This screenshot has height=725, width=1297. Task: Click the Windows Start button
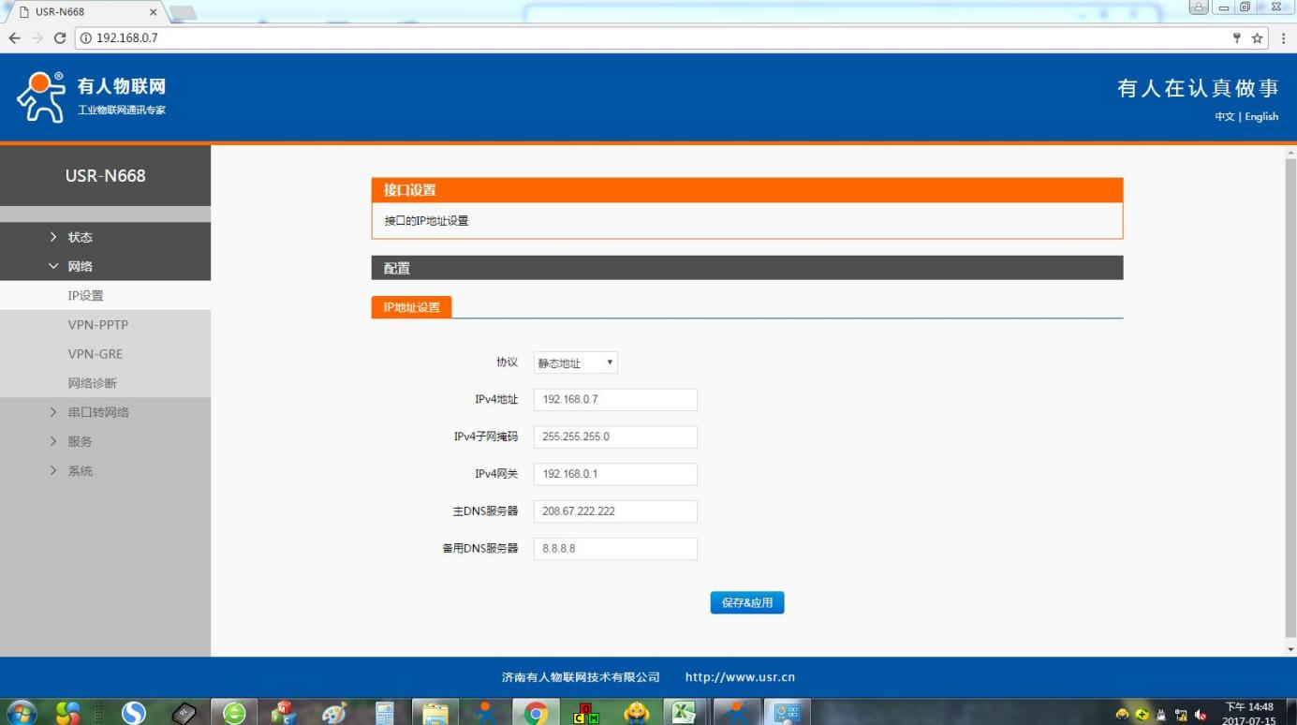(21, 713)
